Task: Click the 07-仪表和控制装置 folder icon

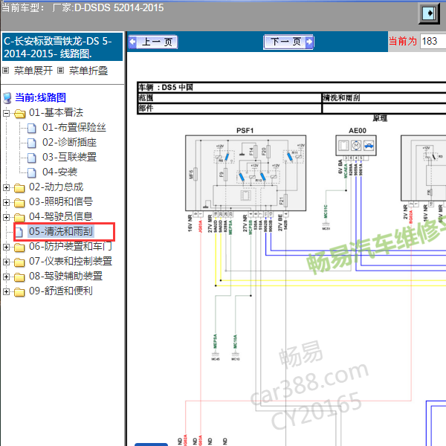Action: point(19,262)
